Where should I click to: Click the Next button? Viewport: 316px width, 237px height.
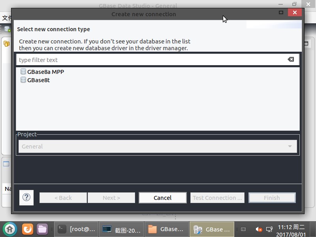click(111, 198)
